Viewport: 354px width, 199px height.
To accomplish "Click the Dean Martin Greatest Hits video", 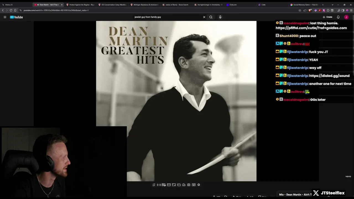I will tap(176, 101).
